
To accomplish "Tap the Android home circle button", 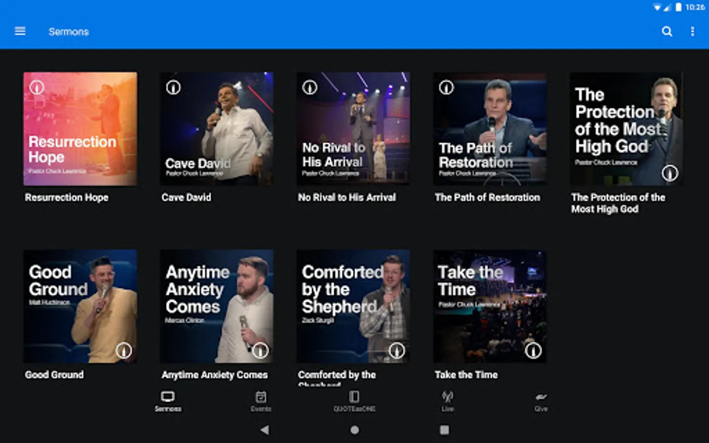I will [354, 430].
